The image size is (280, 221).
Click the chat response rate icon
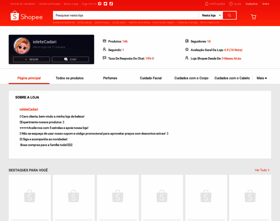(105, 58)
